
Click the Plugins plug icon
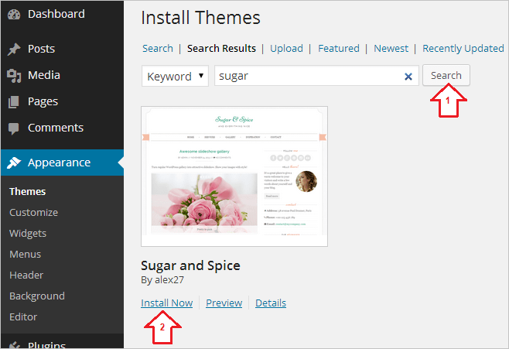pyautogui.click(x=14, y=345)
